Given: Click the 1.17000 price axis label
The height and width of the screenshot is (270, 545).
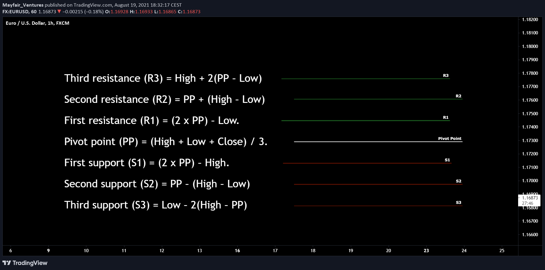Looking at the screenshot, I should pyautogui.click(x=530, y=181).
